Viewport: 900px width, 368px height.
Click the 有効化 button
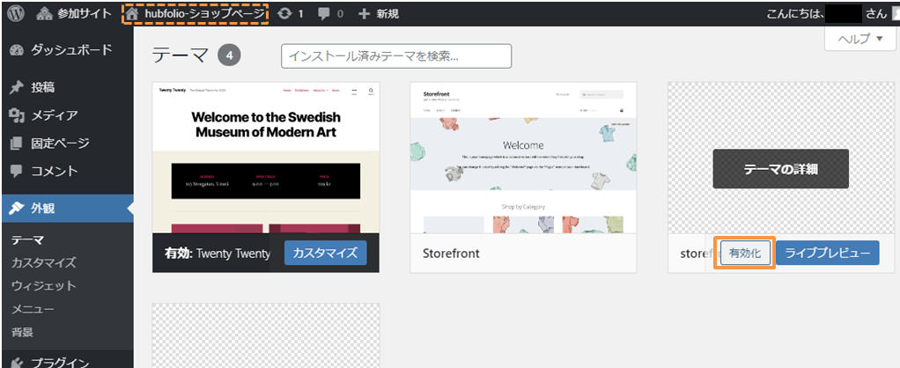click(744, 254)
